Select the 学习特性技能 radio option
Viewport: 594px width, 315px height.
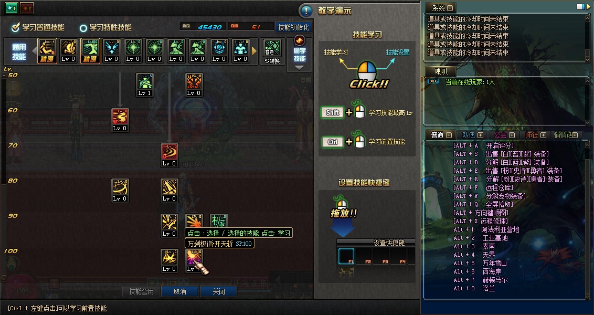tap(105, 28)
